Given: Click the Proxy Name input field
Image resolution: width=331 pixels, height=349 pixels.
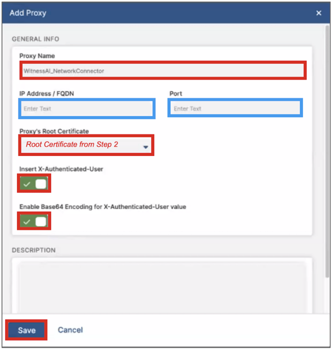Looking at the screenshot, I should 163,71.
